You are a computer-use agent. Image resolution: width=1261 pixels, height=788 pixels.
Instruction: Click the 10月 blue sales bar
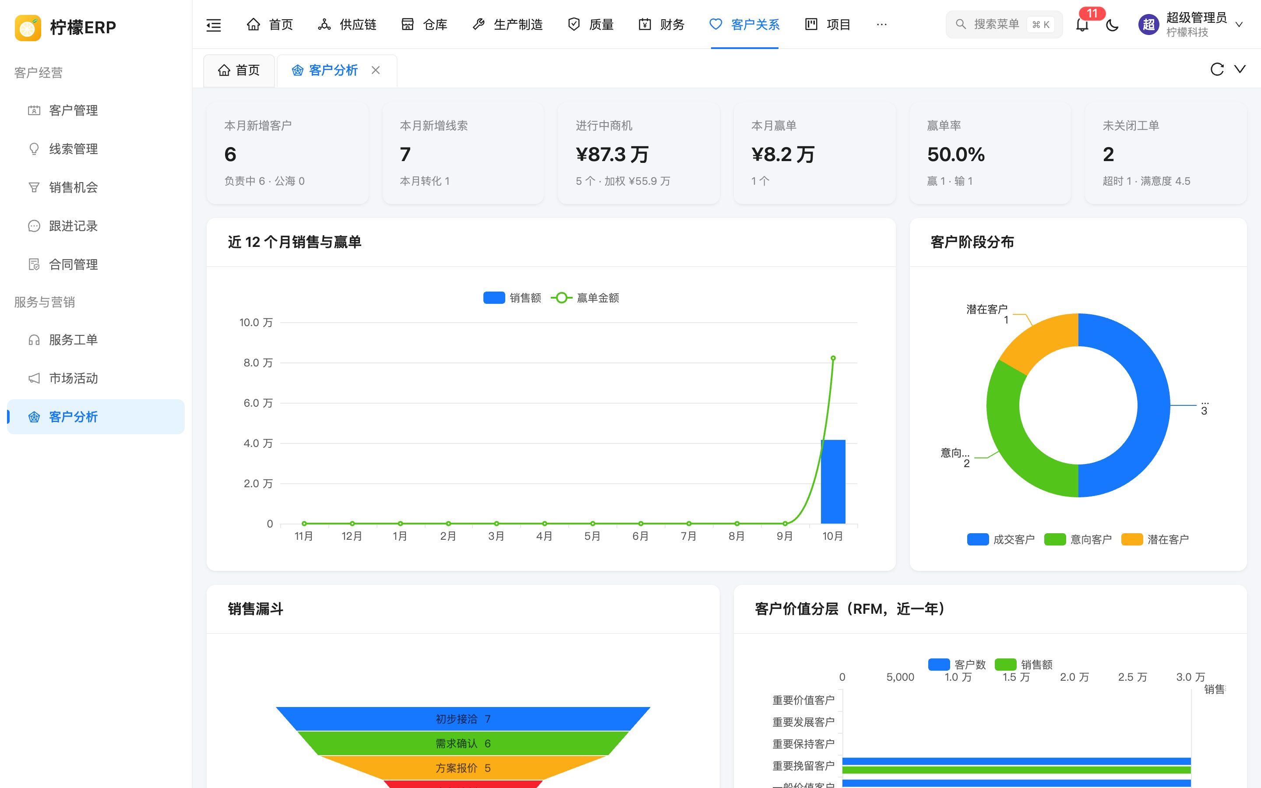pos(833,482)
